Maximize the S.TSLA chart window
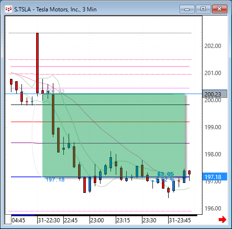232x229 pixels. (x=203, y=9)
